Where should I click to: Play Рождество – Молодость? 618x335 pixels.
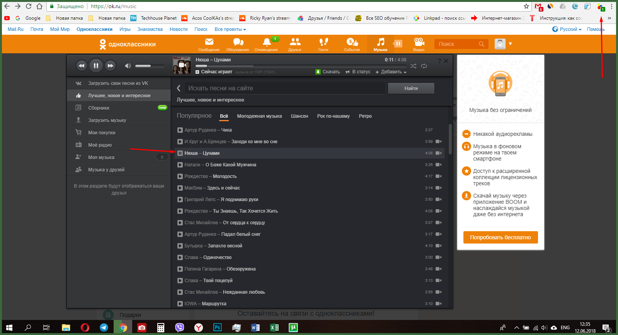(x=180, y=176)
